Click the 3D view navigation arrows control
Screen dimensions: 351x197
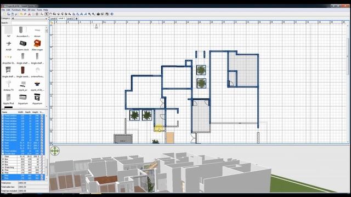(x=55, y=151)
